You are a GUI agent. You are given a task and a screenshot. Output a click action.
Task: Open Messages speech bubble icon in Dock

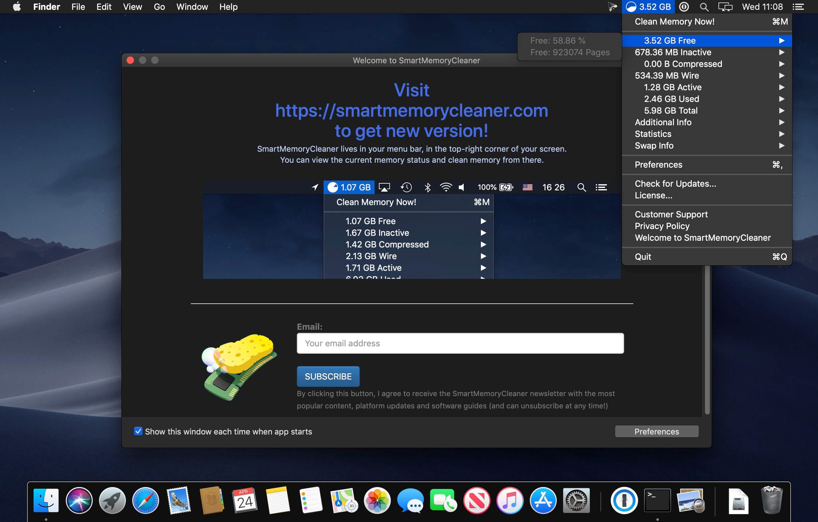(x=410, y=500)
